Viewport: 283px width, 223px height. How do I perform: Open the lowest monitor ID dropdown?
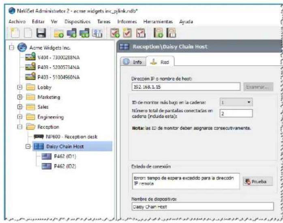pyautogui.click(x=236, y=102)
